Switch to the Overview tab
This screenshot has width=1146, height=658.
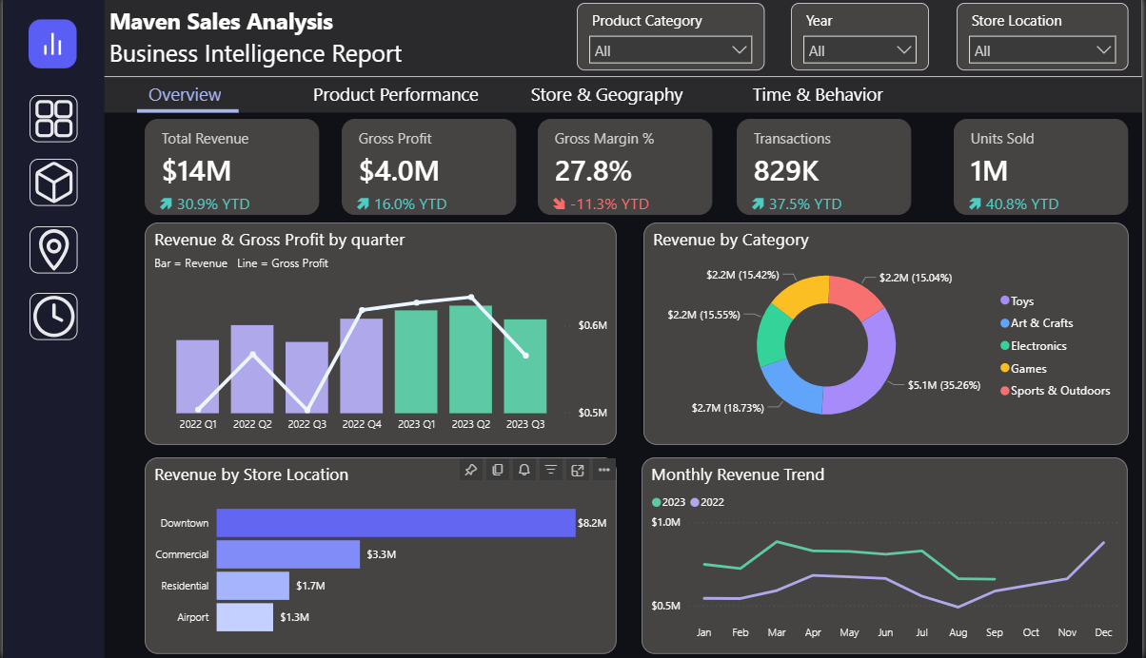[186, 94]
